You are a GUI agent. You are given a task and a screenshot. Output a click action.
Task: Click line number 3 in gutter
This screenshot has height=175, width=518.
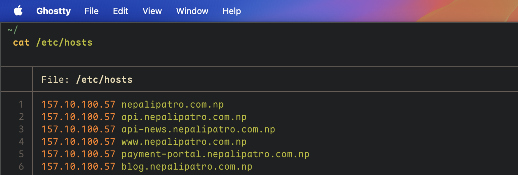[21, 129]
